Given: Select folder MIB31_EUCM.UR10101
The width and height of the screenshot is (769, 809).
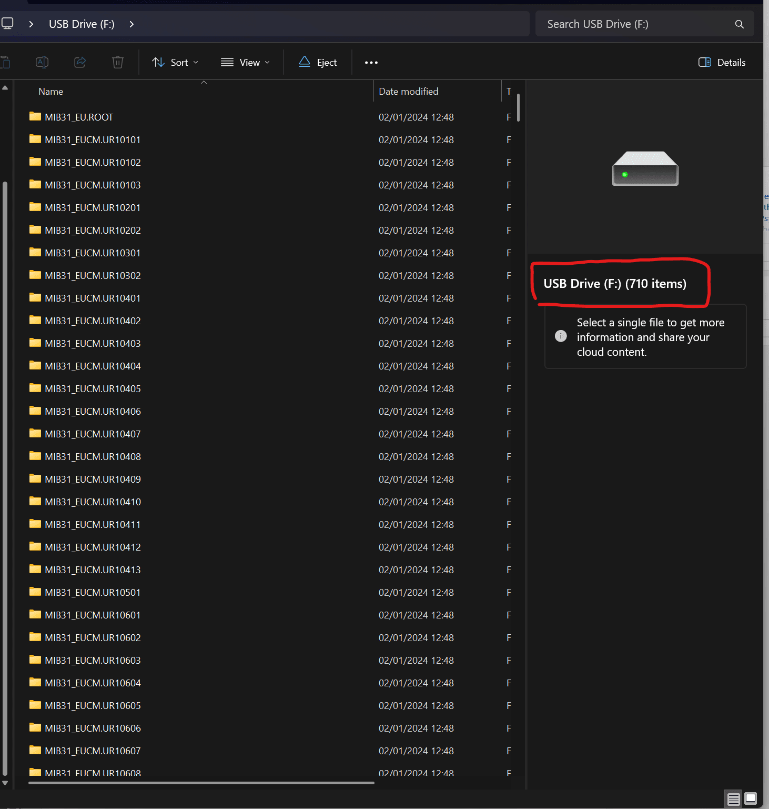Looking at the screenshot, I should pos(93,139).
